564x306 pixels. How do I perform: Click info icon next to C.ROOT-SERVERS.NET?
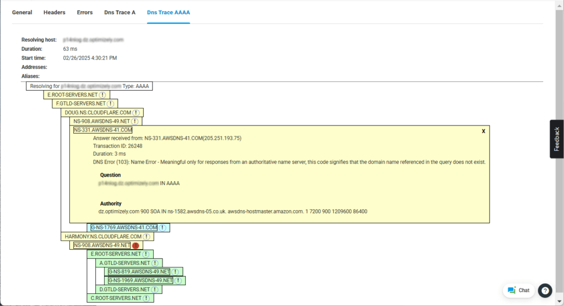point(147,298)
